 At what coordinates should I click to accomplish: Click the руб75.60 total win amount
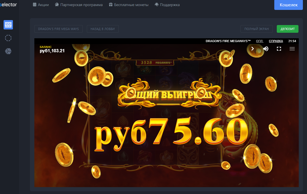pyautogui.click(x=171, y=134)
